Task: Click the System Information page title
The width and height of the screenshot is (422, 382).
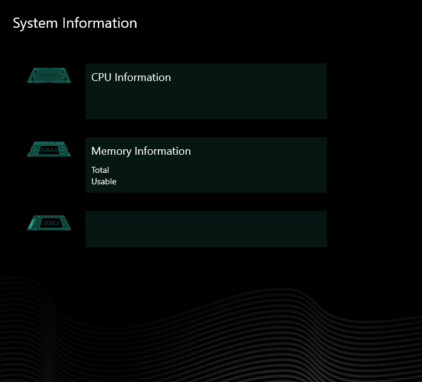Action: (75, 24)
